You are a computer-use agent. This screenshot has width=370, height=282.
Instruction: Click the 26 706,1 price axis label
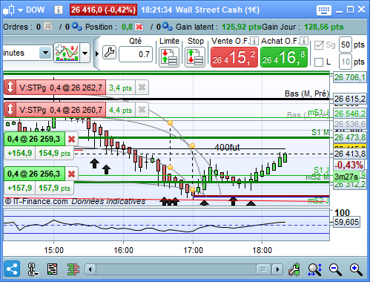350,77
